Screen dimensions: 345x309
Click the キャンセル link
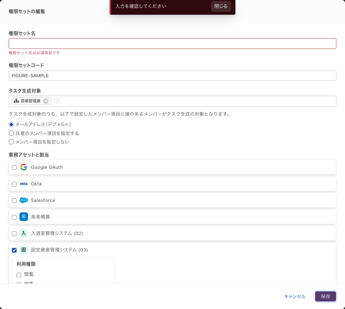tap(295, 296)
